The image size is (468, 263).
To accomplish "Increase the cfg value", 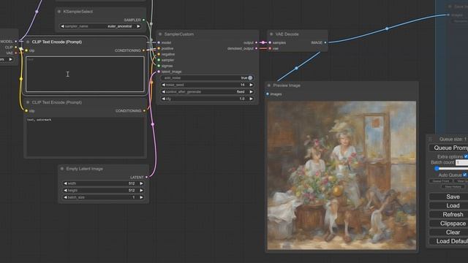I will coord(251,99).
